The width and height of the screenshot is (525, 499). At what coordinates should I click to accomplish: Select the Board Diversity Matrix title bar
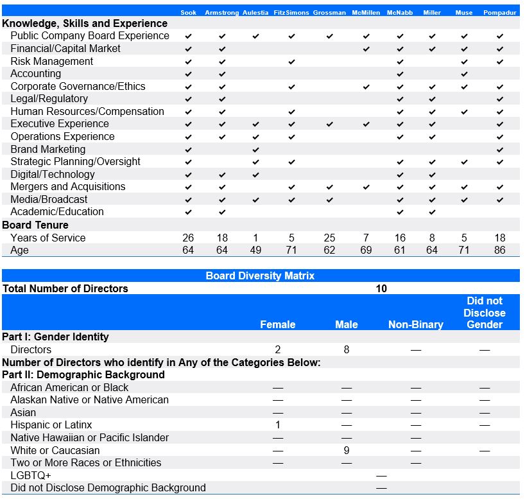pyautogui.click(x=260, y=276)
